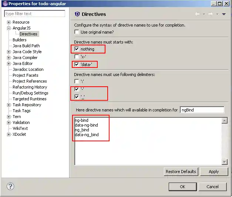Expand the Validation tree node
This screenshot has width=232, height=197.
point(9,122)
